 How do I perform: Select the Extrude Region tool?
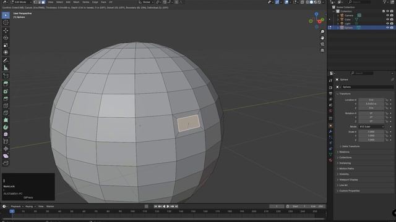[6, 84]
